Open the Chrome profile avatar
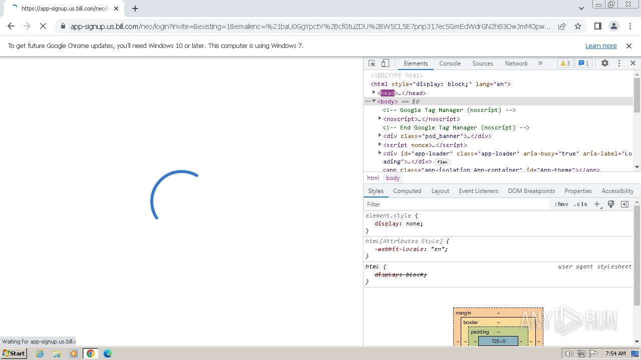 [x=614, y=26]
